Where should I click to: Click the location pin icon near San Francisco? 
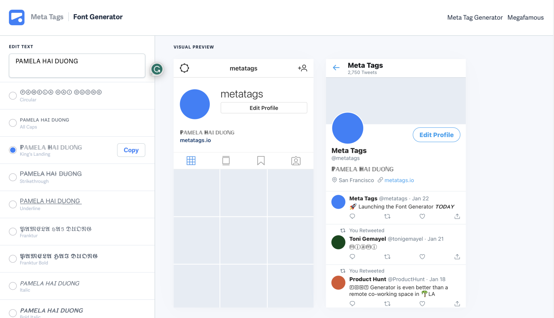pos(334,180)
